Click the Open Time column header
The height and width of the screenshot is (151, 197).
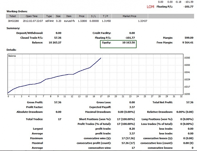[32, 16]
